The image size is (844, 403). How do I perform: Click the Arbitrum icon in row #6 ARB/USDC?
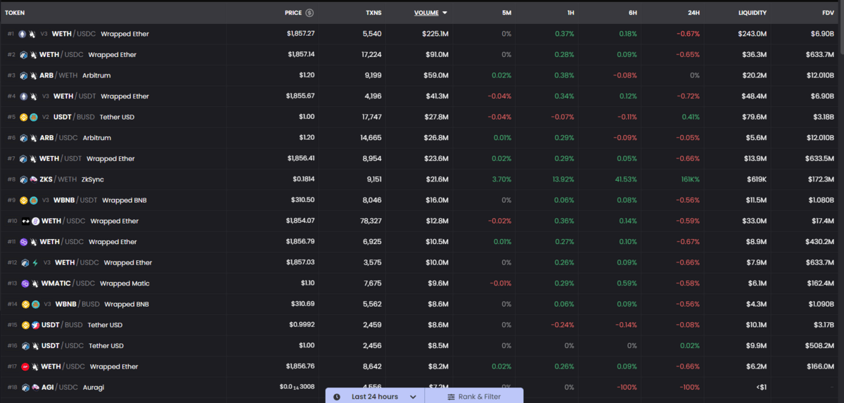(23, 138)
